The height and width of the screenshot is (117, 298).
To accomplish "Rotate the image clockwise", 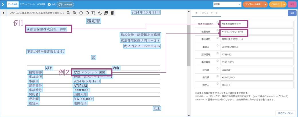I will tap(87, 13).
